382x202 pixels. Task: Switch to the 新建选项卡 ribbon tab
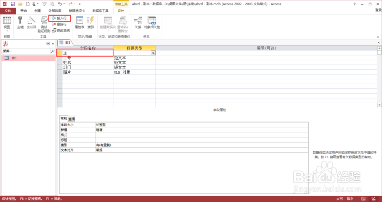[x=77, y=11]
